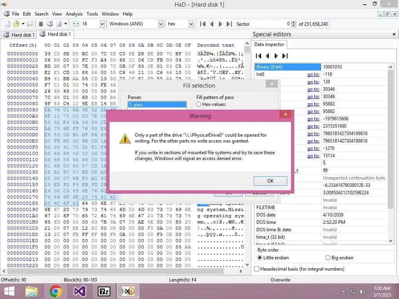399x299 pixels.
Task: Open File Explorer from the taskbar
Action: [32, 291]
